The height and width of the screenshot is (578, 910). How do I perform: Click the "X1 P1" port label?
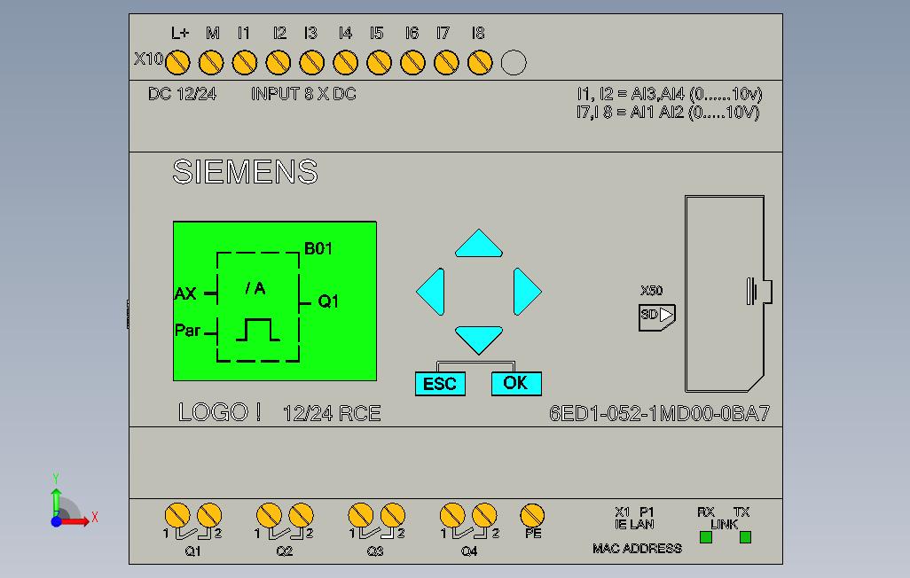pos(634,512)
